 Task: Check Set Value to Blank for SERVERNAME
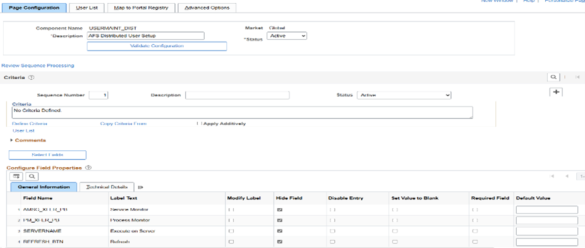click(395, 231)
